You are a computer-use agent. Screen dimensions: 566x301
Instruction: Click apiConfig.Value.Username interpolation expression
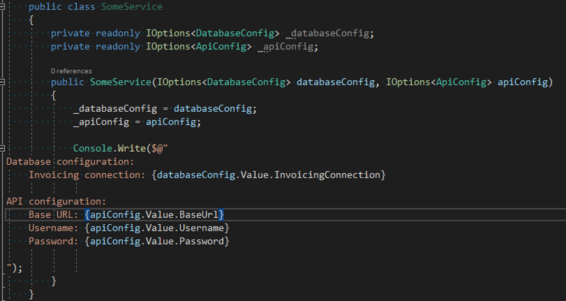[157, 228]
